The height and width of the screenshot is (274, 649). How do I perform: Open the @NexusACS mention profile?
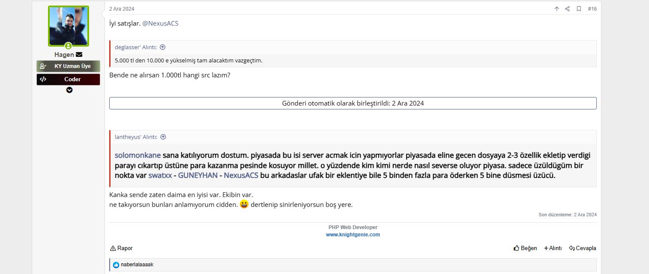coord(160,24)
